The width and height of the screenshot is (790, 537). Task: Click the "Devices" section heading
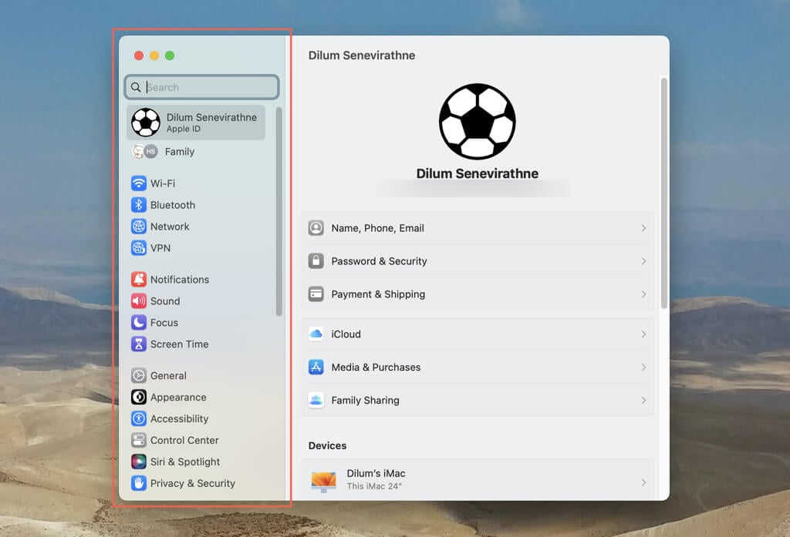[x=327, y=445]
